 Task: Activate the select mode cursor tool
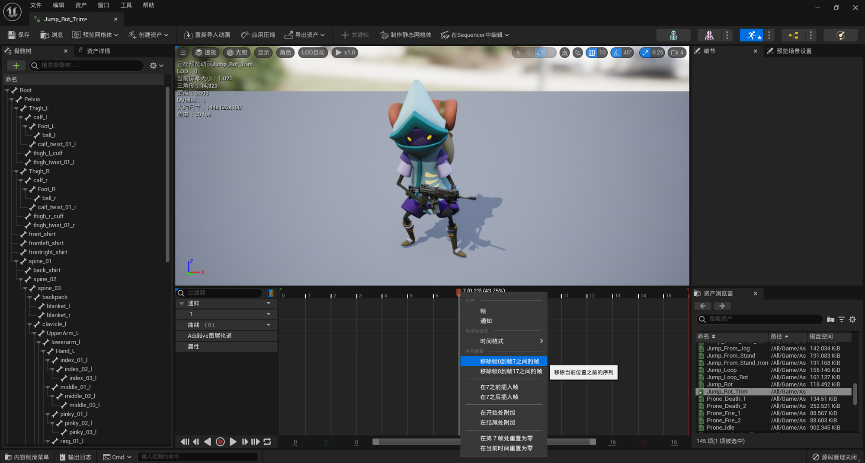518,53
